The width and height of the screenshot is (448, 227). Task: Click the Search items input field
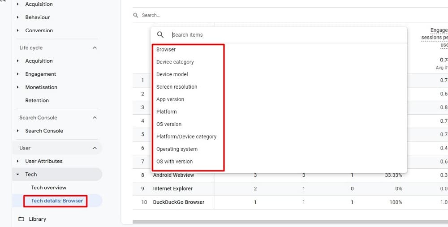287,35
